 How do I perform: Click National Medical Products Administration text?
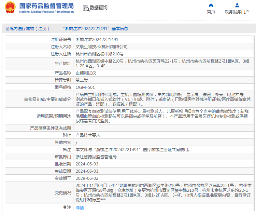46,12
